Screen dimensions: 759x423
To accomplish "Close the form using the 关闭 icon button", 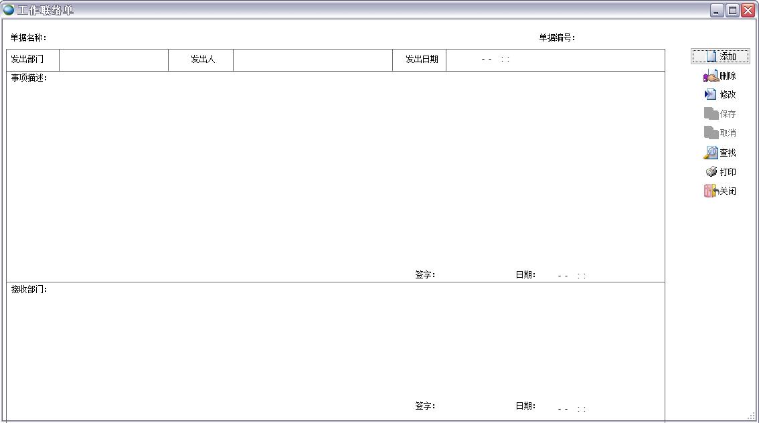I will pyautogui.click(x=720, y=191).
